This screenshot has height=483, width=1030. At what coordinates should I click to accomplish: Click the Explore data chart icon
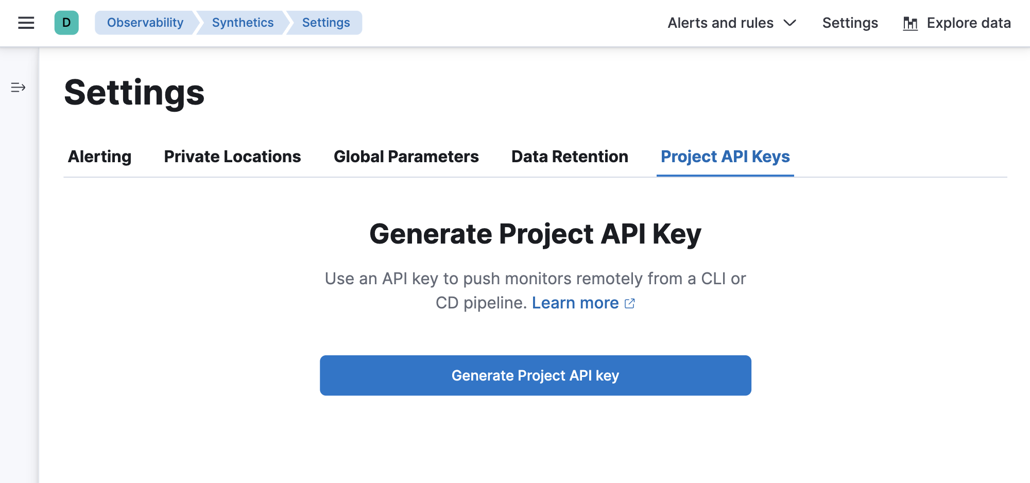pyautogui.click(x=910, y=23)
